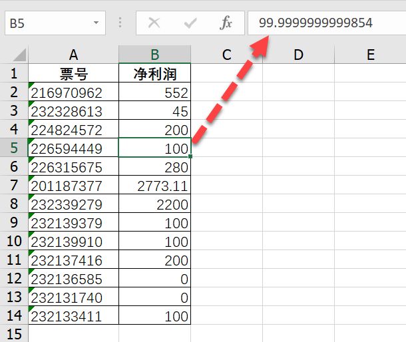Select the column C header
This screenshot has height=342, width=406.
click(x=226, y=55)
